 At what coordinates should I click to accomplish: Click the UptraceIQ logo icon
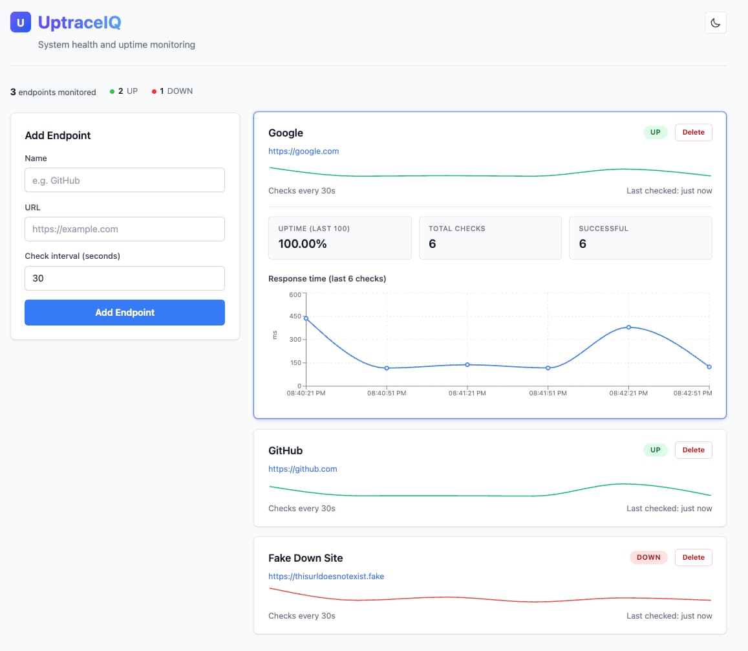(x=21, y=23)
